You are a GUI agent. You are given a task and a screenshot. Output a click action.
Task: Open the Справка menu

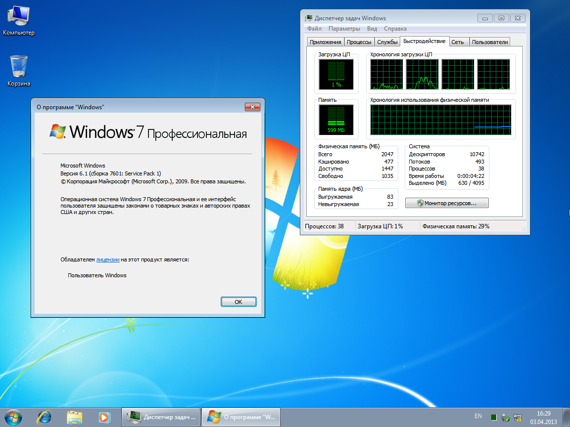395,29
